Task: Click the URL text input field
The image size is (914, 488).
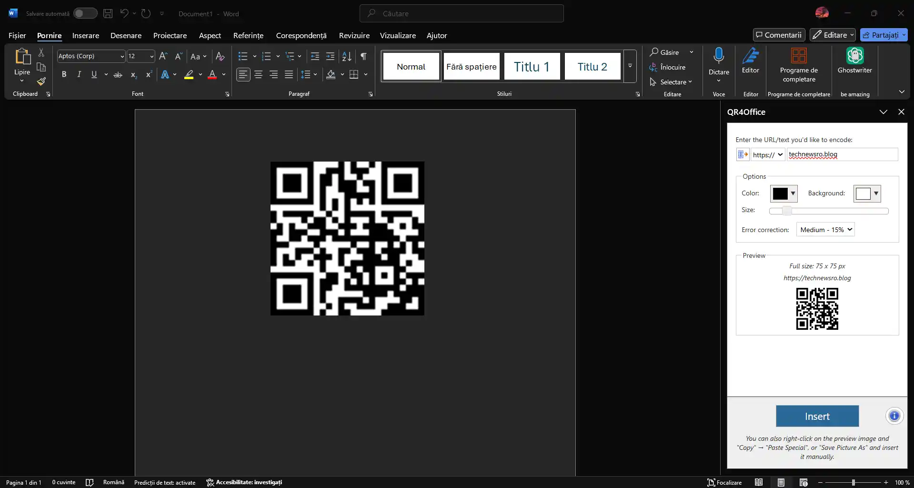Action: 842,154
